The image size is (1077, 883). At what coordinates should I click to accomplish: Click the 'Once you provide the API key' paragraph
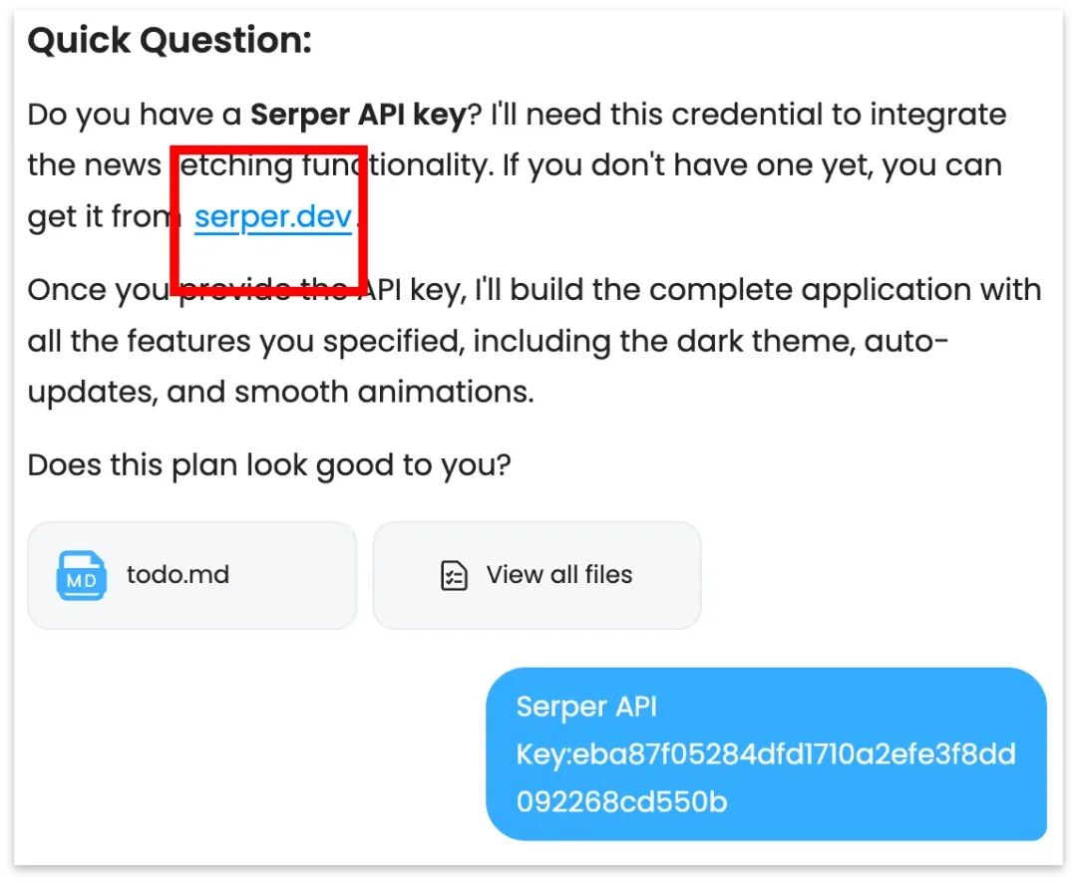coord(535,341)
